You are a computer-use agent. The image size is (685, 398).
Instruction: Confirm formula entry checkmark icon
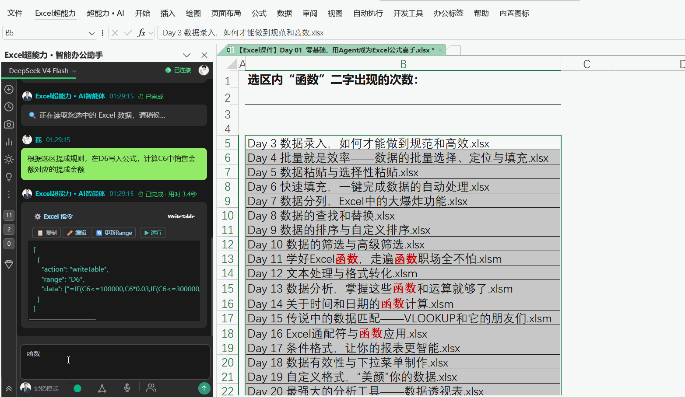[x=128, y=33]
